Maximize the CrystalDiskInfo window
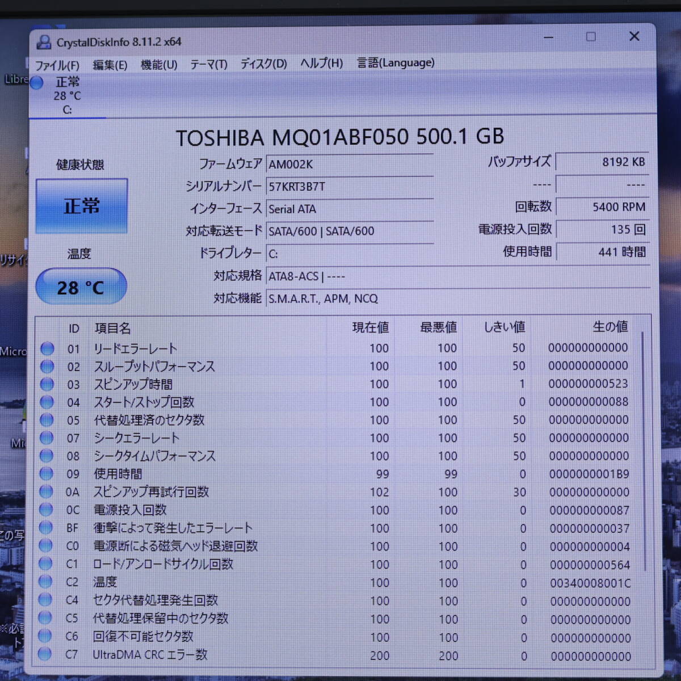Image resolution: width=681 pixels, height=681 pixels. click(x=591, y=37)
